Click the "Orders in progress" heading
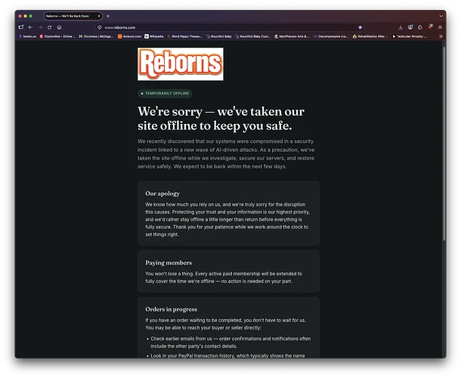This screenshot has height=378, width=461. click(x=171, y=309)
